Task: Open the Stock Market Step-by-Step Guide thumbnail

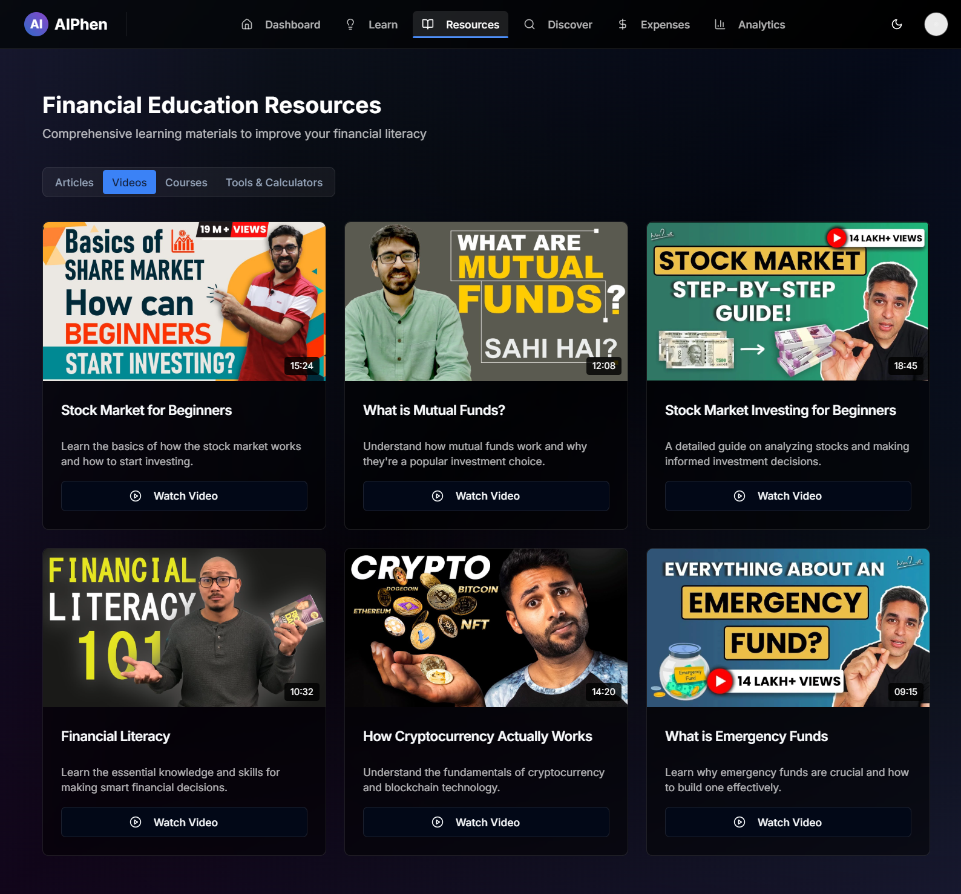Action: click(x=788, y=301)
